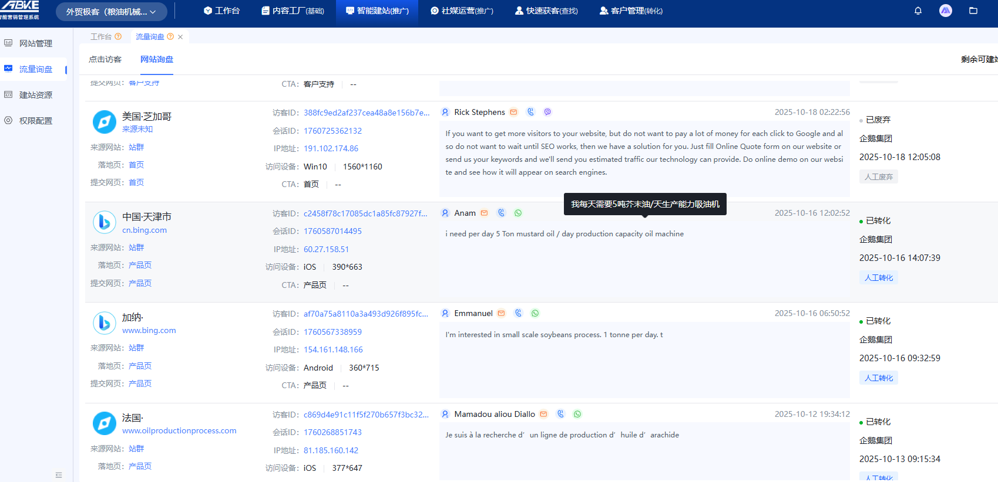The width and height of the screenshot is (998, 482).
Task: Open 内容工厂 in top navigation
Action: [x=293, y=11]
